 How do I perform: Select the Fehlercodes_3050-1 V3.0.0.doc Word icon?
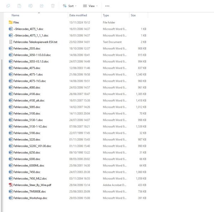[10, 55]
